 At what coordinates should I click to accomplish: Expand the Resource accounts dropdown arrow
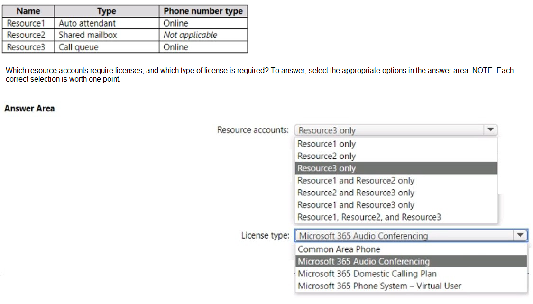click(490, 130)
